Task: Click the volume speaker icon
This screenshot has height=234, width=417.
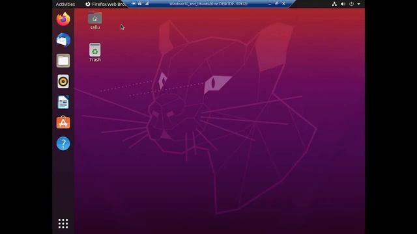Action: [343, 4]
